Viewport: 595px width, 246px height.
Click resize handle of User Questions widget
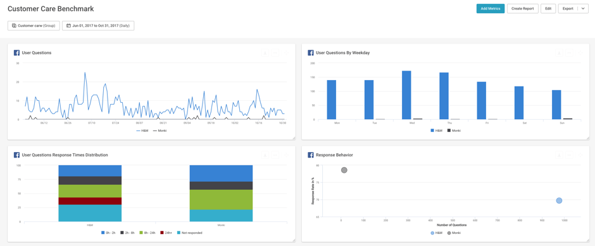tap(293, 138)
